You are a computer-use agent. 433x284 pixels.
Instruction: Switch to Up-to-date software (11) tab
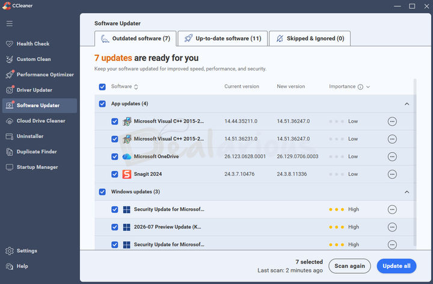pos(223,39)
